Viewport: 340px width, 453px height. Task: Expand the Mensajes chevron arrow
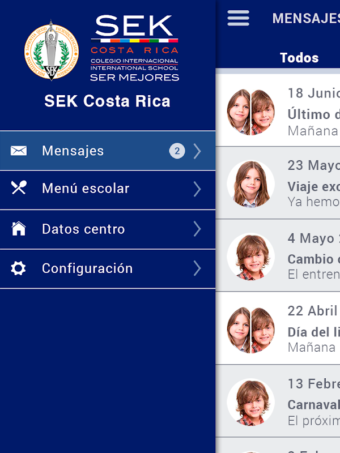(x=197, y=151)
